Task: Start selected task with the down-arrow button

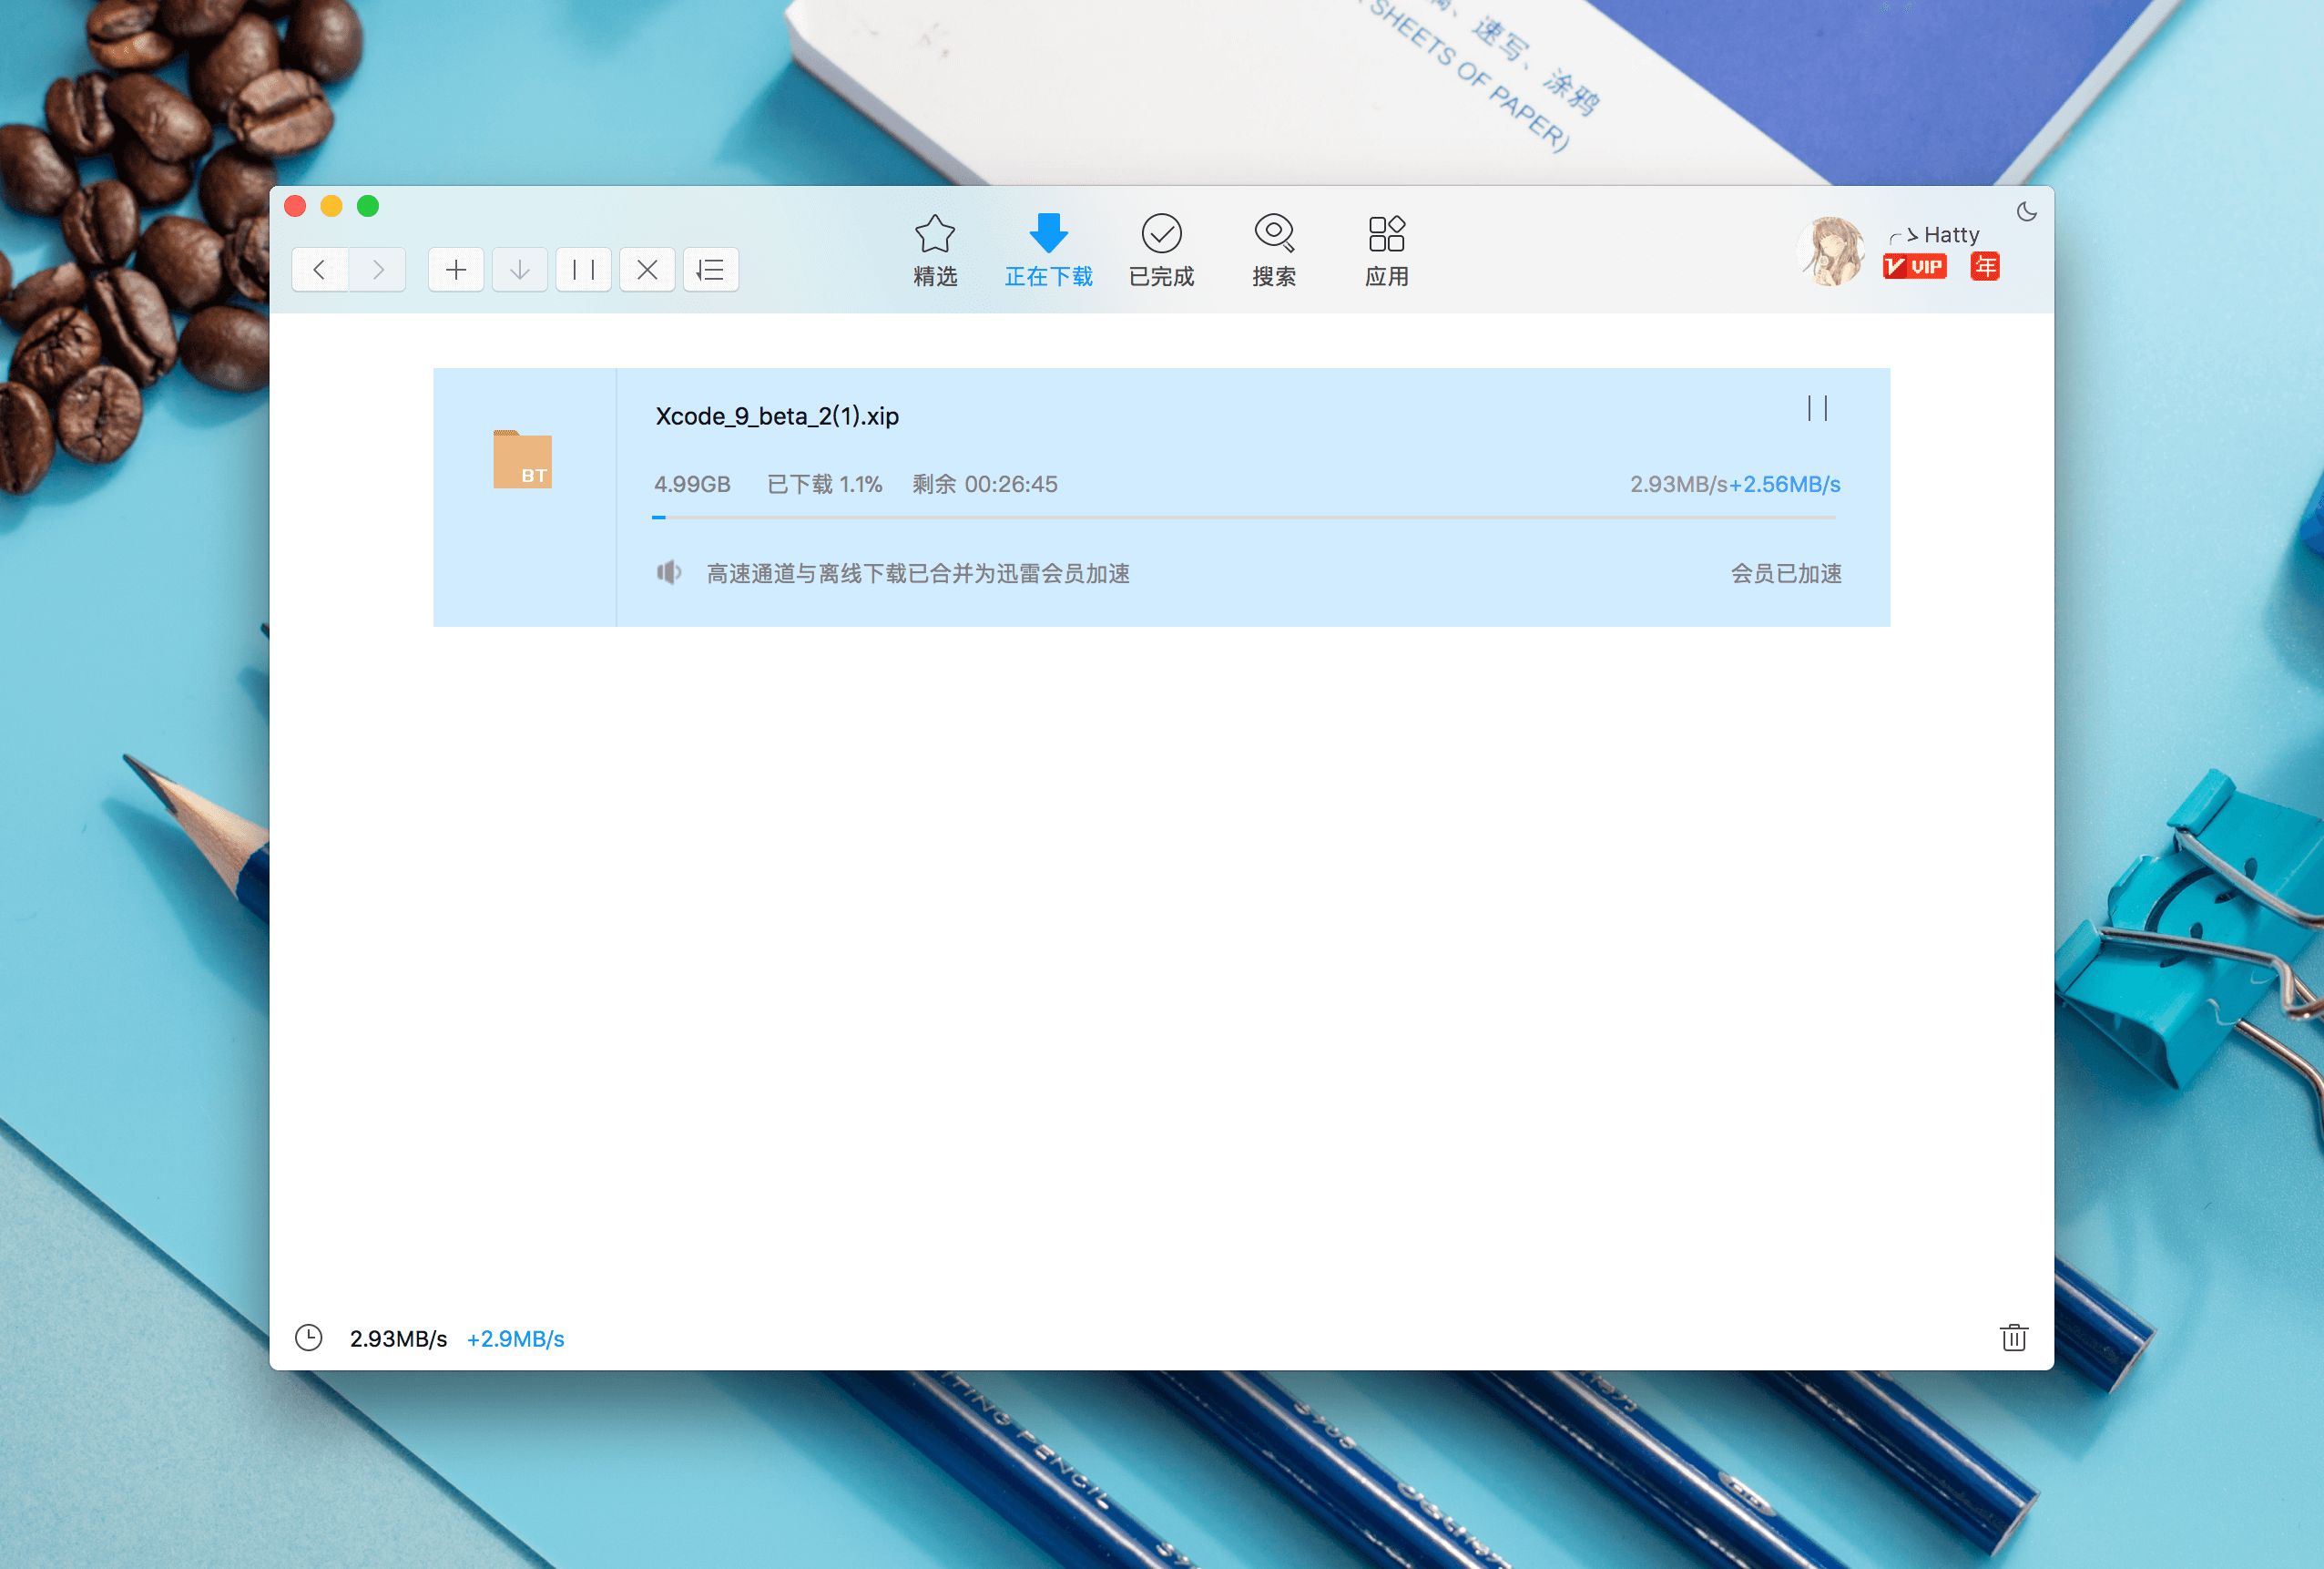Action: pos(520,269)
